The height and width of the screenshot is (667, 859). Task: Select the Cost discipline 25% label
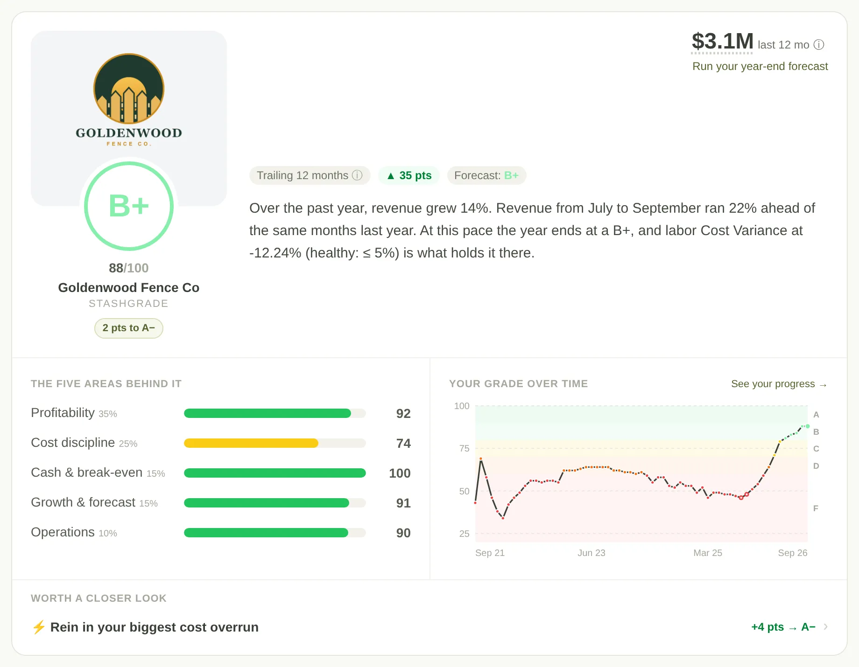pos(84,443)
